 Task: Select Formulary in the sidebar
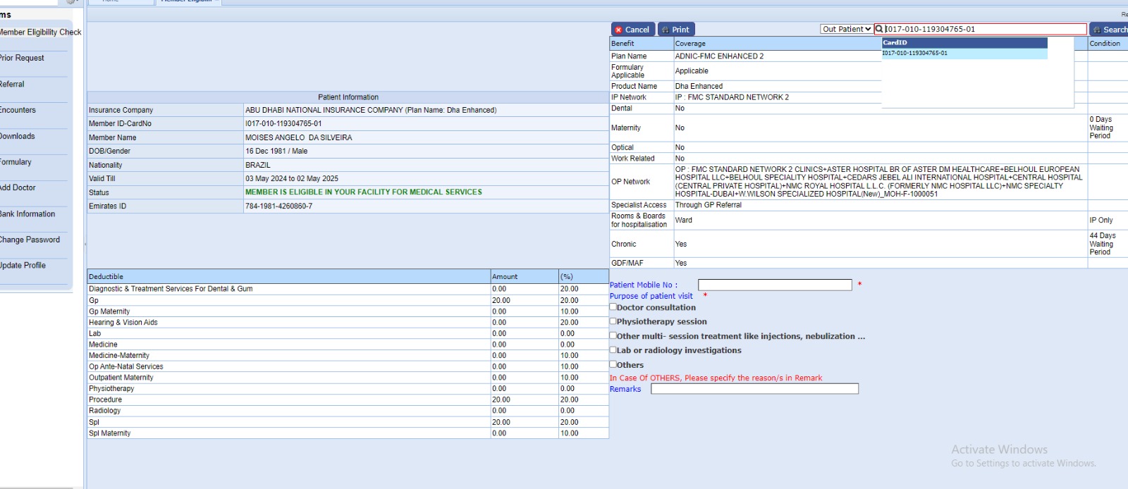(16, 163)
